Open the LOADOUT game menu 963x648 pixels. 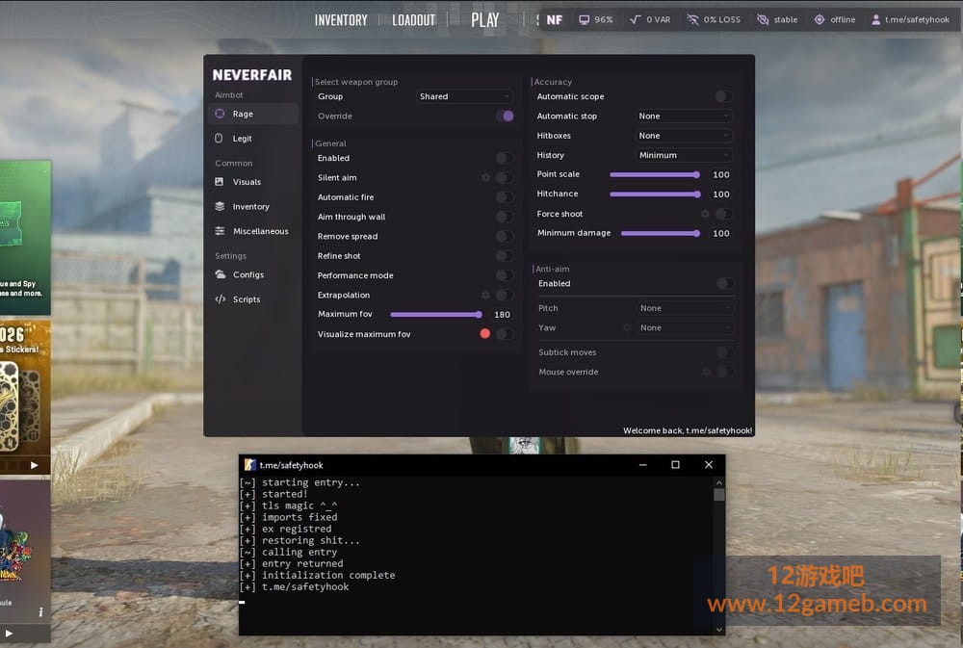click(x=413, y=20)
